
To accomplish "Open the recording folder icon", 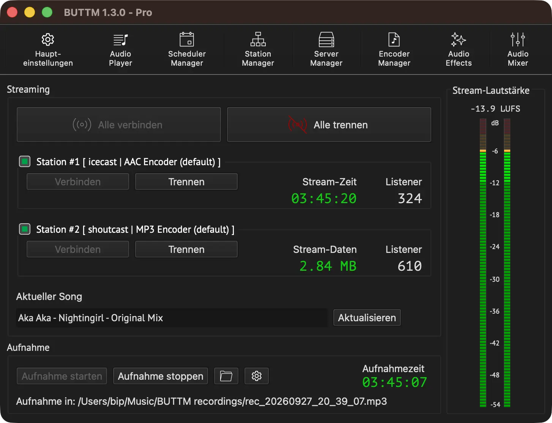I will tap(226, 376).
